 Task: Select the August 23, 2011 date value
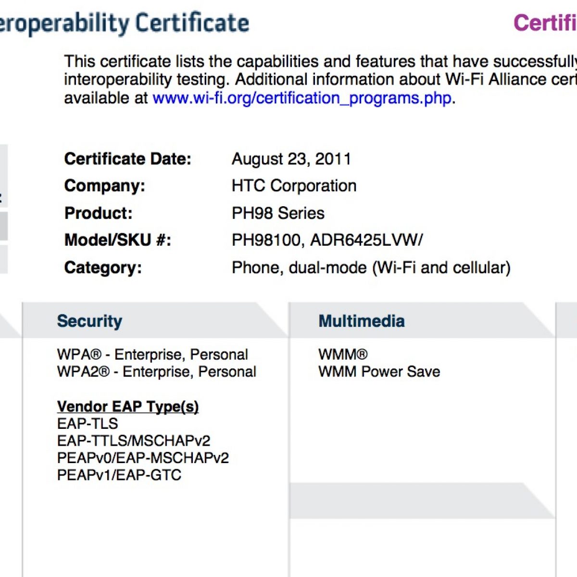pos(291,159)
